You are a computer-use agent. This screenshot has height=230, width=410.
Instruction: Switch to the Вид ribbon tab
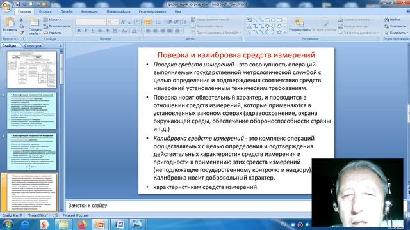point(178,11)
